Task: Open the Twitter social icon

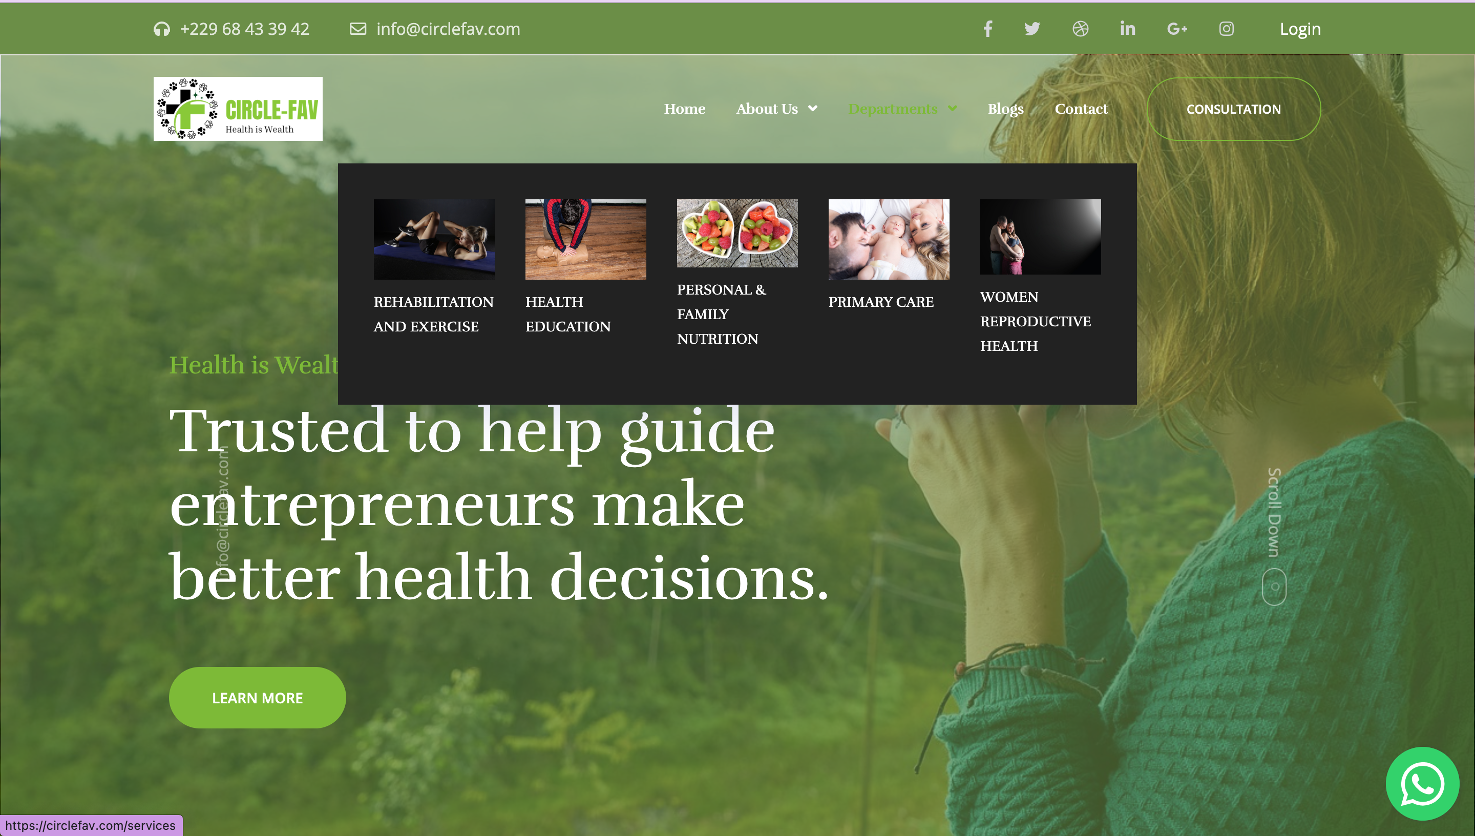Action: tap(1032, 29)
